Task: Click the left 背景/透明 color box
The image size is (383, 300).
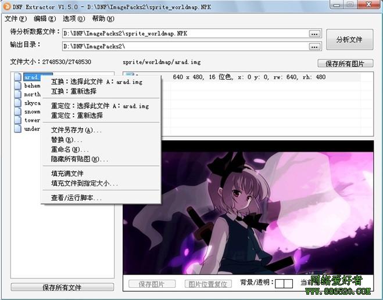Action: click(x=280, y=284)
